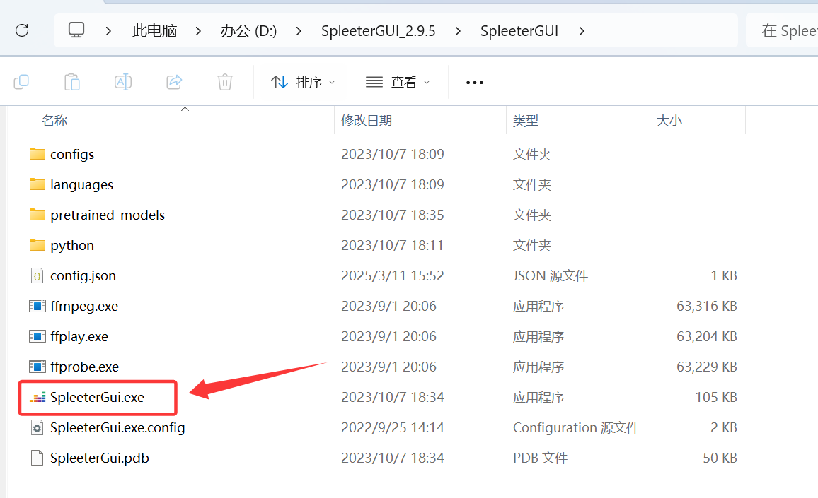This screenshot has width=818, height=498.
Task: Click the copy icon in toolbar
Action: click(21, 83)
